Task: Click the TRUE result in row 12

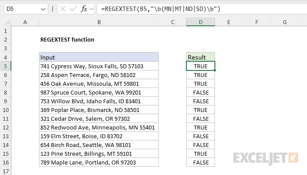Action: tap(201, 128)
